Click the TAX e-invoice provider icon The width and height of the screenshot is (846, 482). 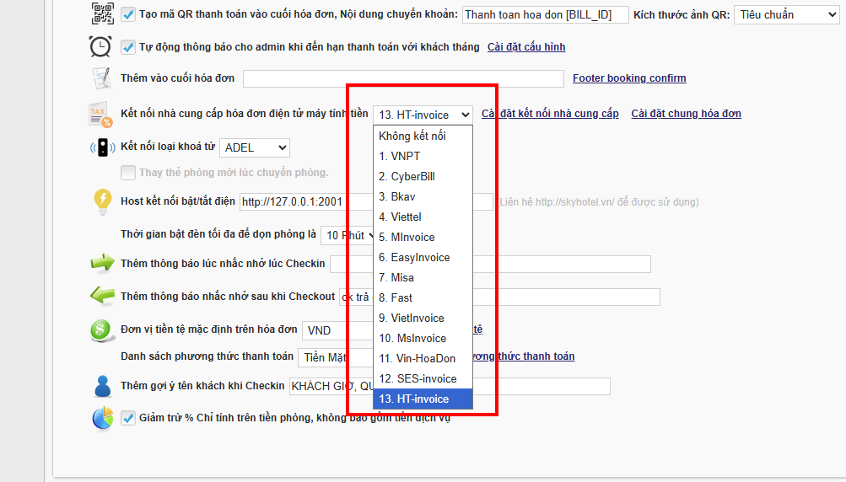[x=101, y=114]
